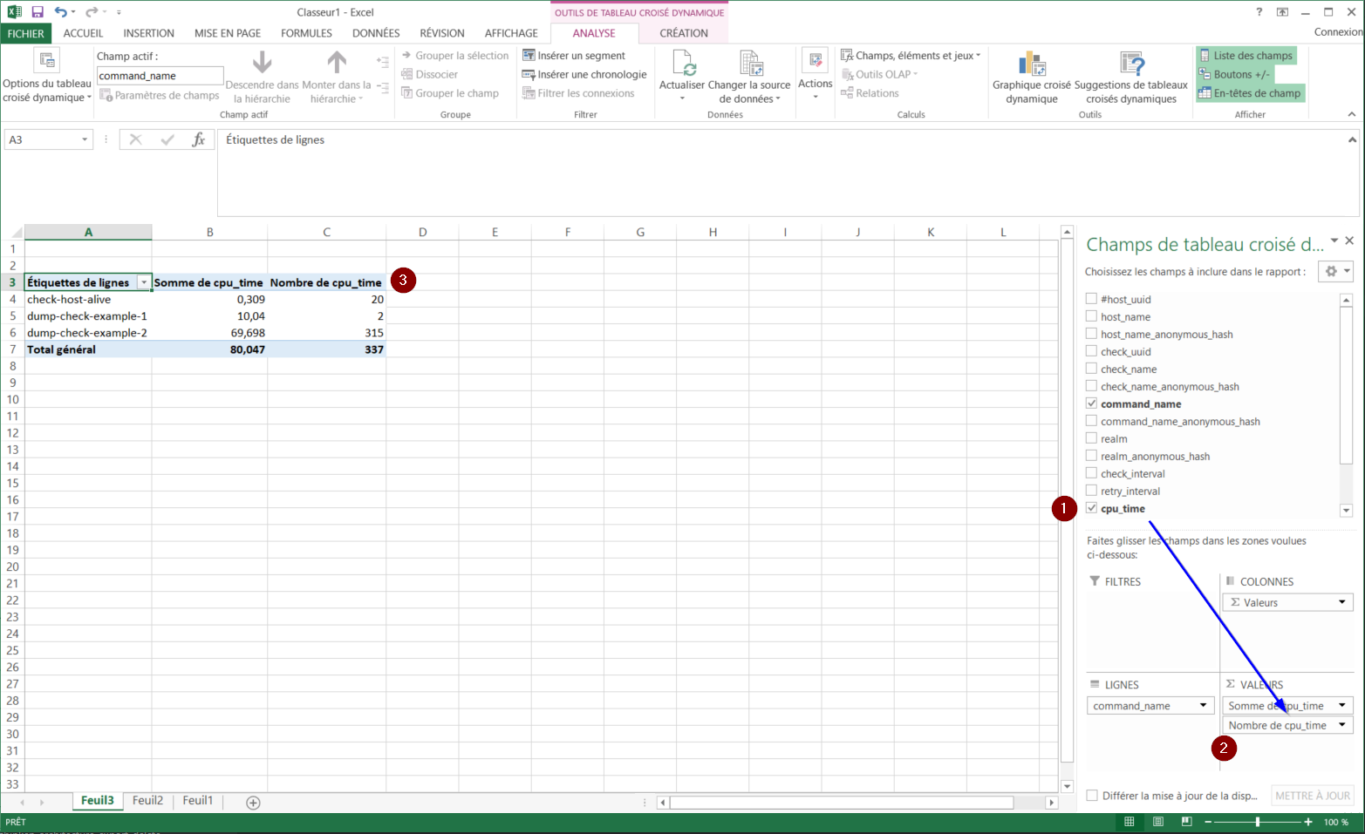The height and width of the screenshot is (834, 1365).
Task: Uncheck the cpu_time field checkbox
Action: tap(1091, 508)
